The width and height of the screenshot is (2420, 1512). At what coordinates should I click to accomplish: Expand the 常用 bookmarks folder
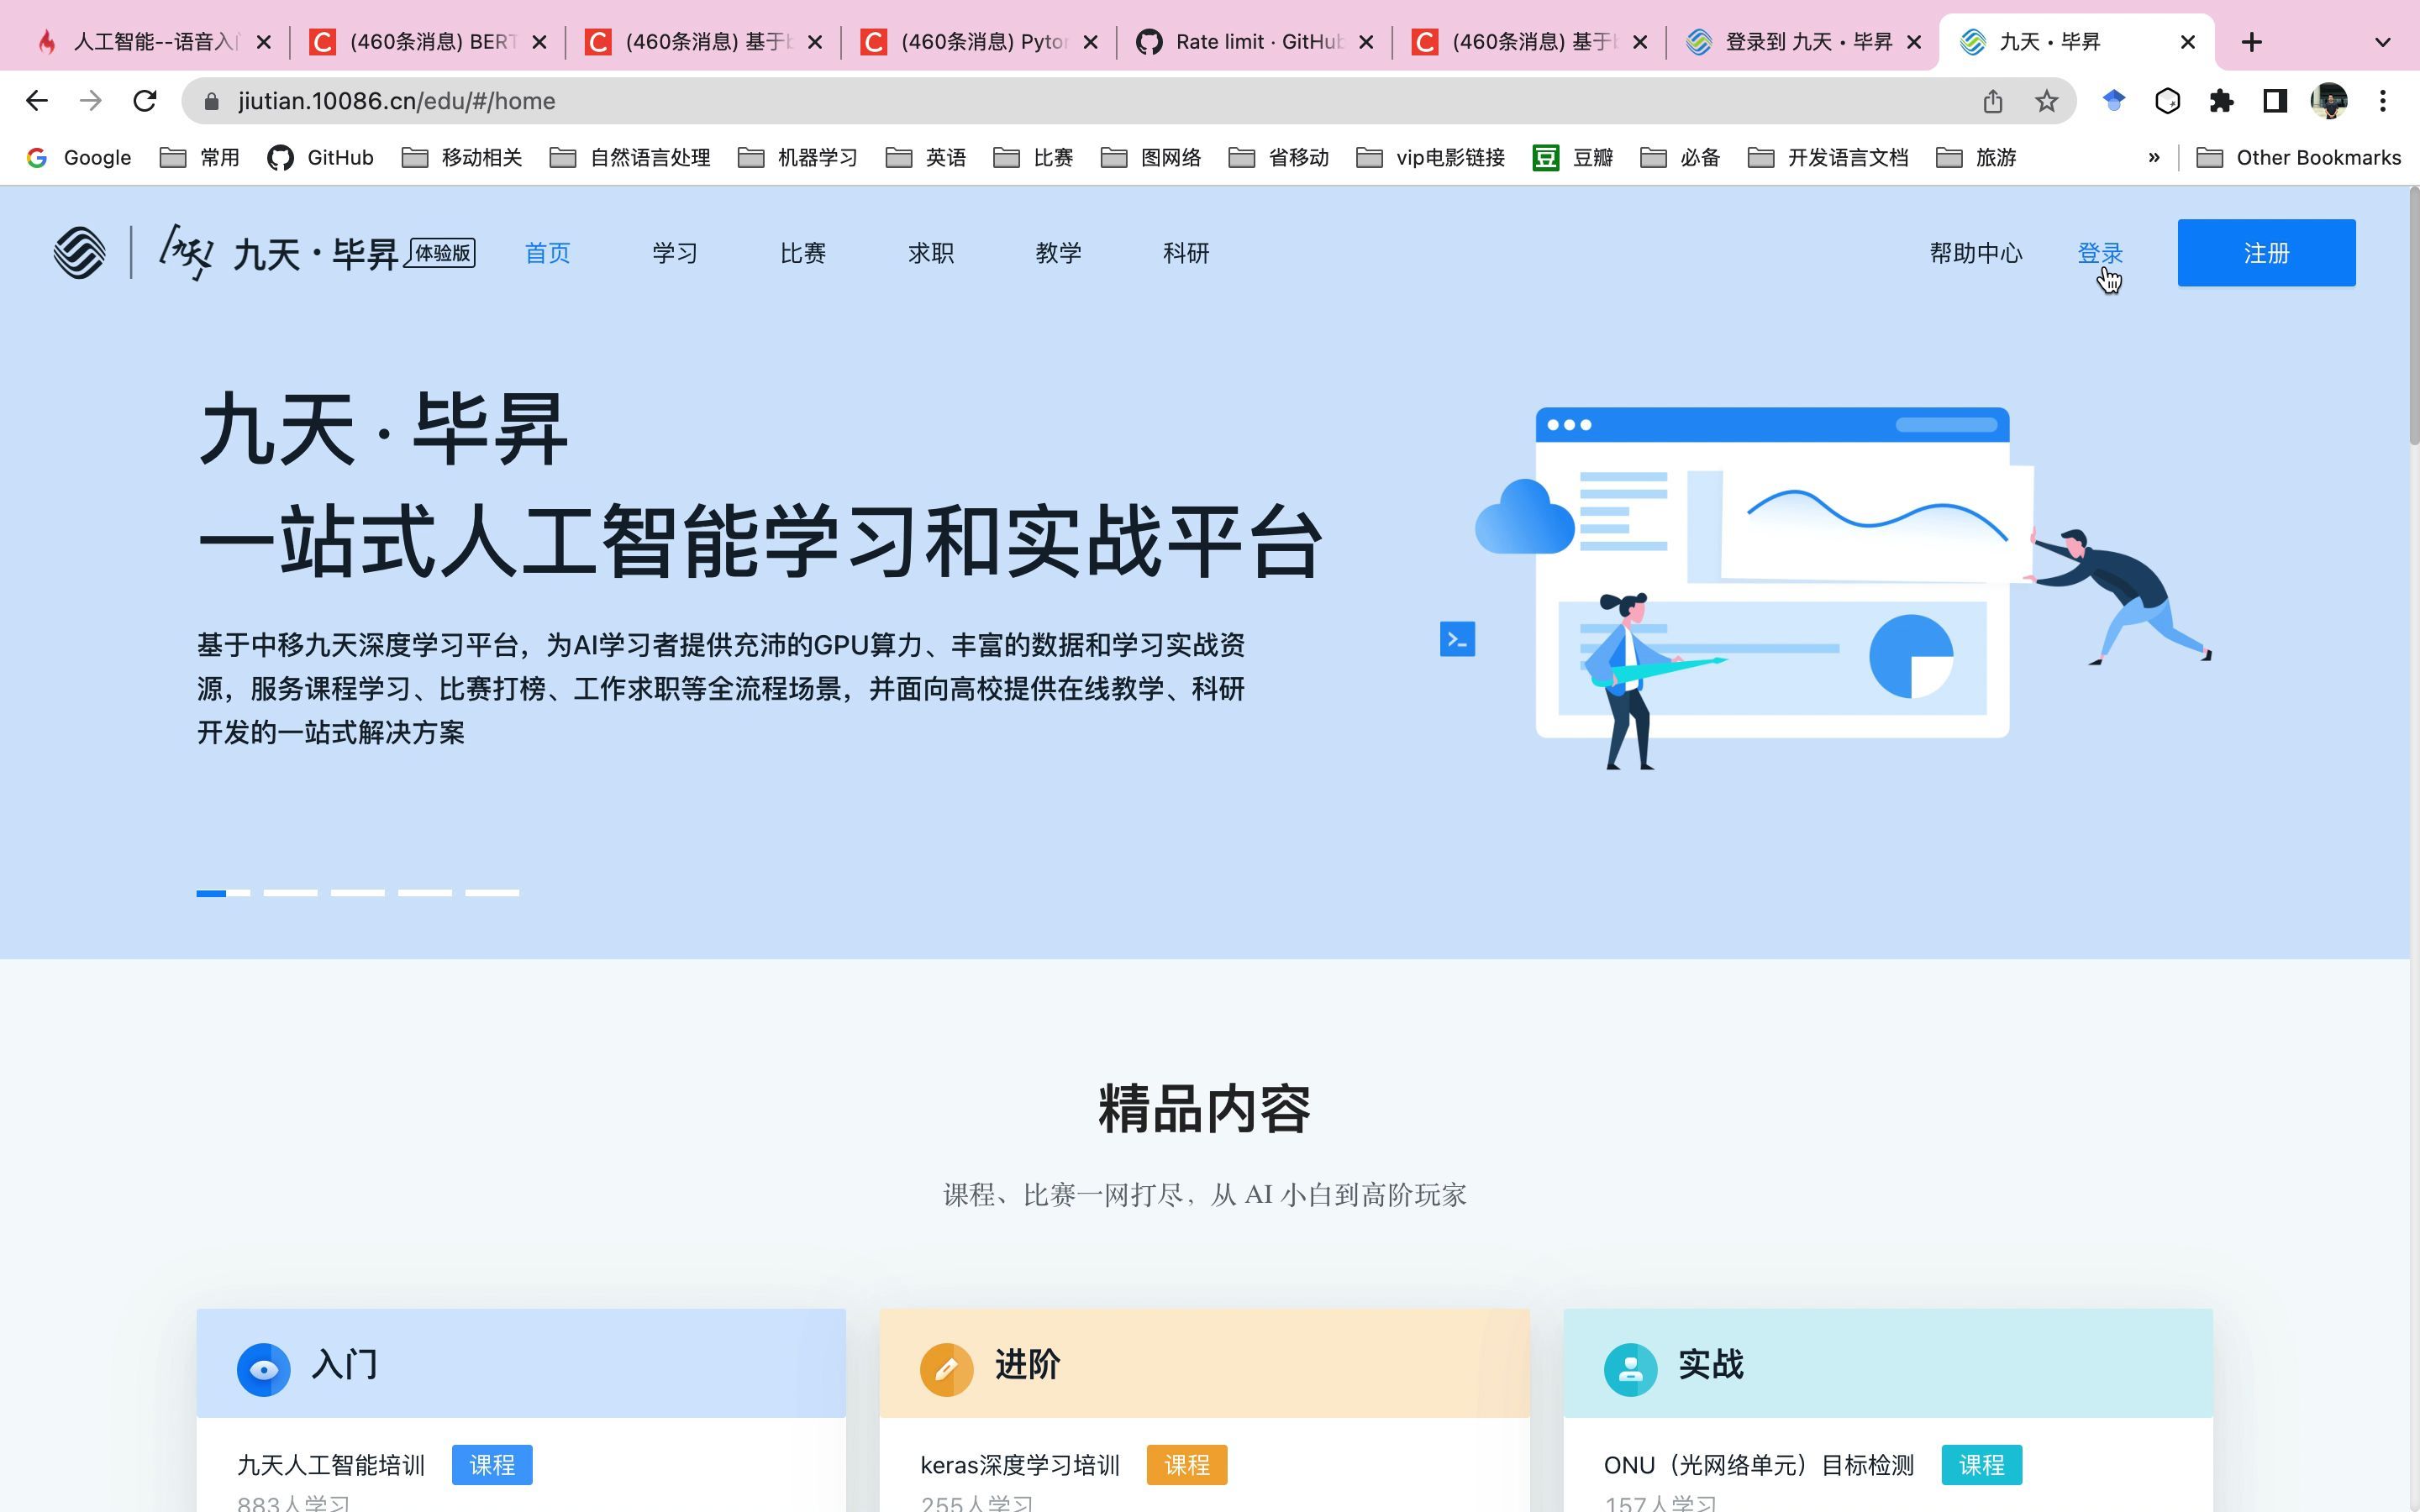tap(200, 157)
